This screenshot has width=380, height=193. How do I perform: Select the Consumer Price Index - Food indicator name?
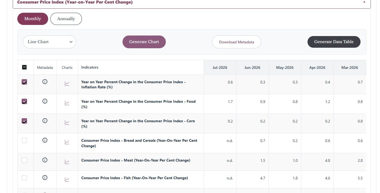[x=138, y=104]
